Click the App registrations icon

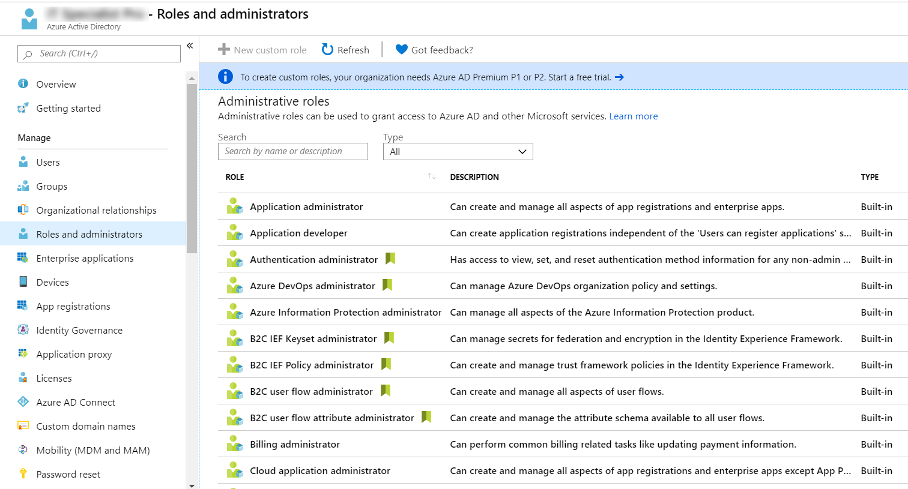pos(23,305)
